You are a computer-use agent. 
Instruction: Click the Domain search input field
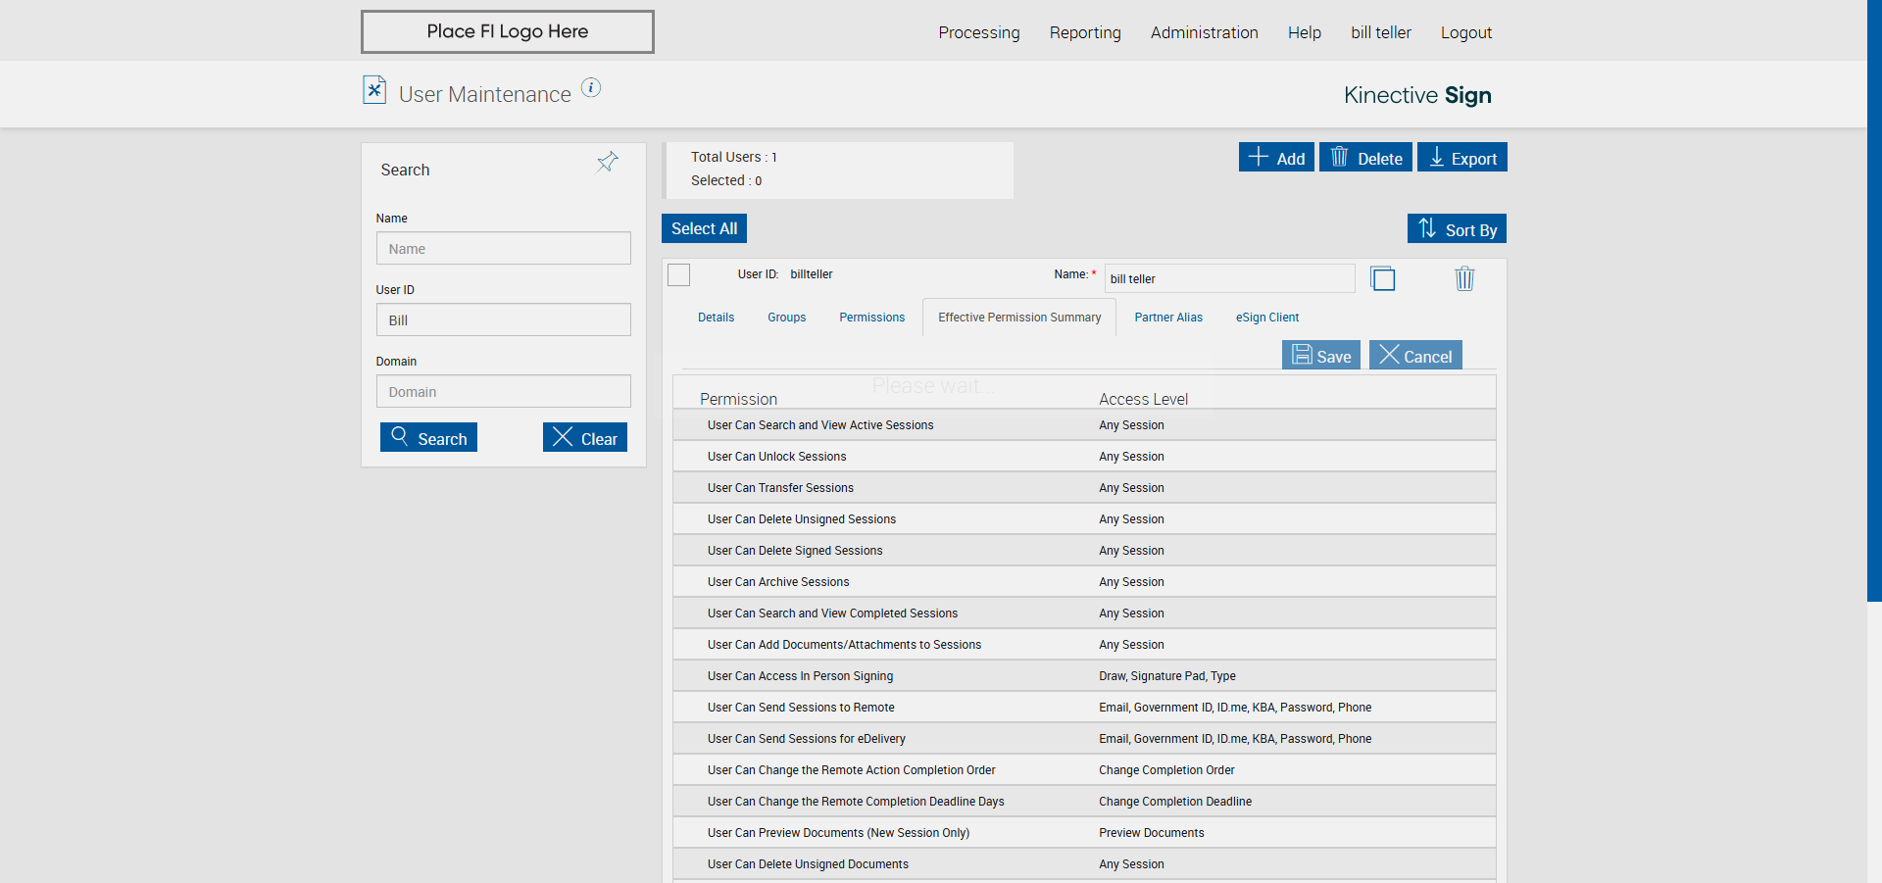[x=503, y=392]
